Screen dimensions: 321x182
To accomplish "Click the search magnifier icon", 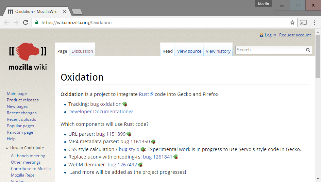I will click(x=308, y=50).
